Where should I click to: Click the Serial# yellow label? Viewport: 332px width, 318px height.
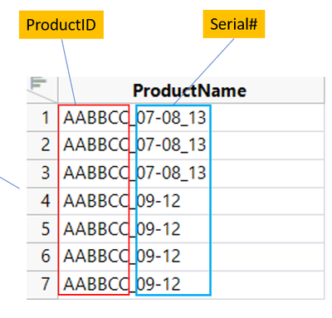coord(234,24)
